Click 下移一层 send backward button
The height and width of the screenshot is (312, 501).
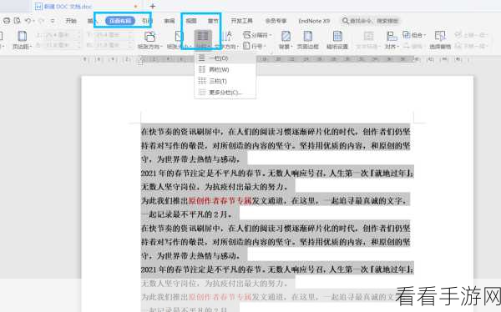471,46
